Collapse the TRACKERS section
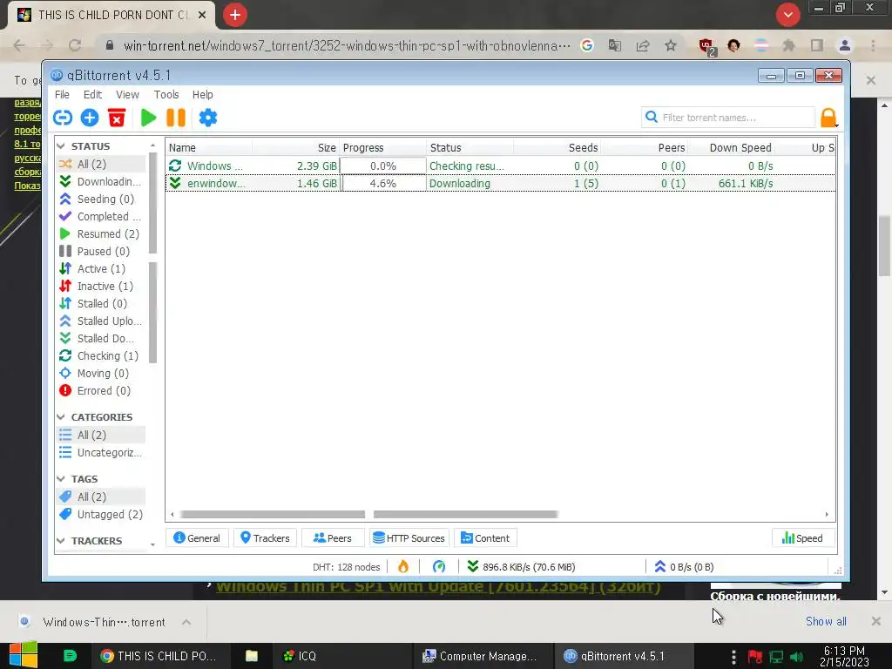The height and width of the screenshot is (669, 892). [x=61, y=540]
